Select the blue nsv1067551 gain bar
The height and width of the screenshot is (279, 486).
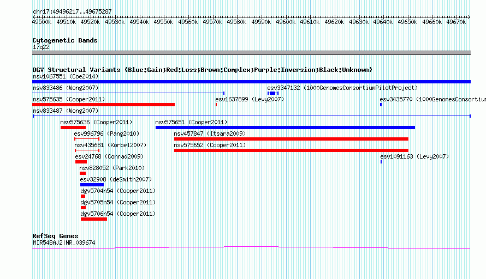pos(251,82)
